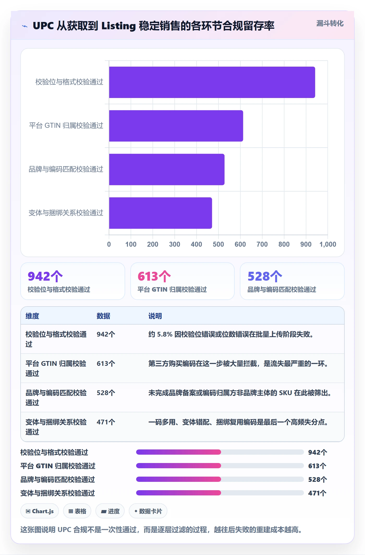Click the lightning icon beside the UPC title
Viewport: 365px width, 555px height.
[25, 26]
